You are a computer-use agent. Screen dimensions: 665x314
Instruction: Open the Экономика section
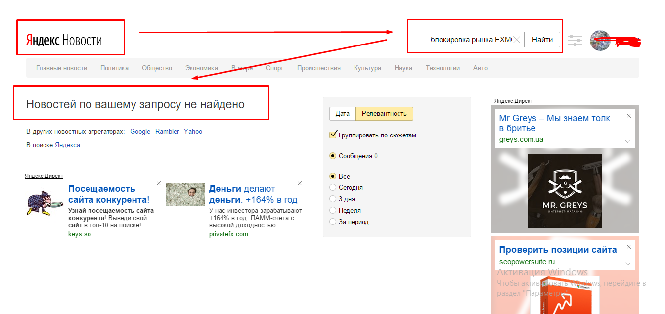(202, 68)
